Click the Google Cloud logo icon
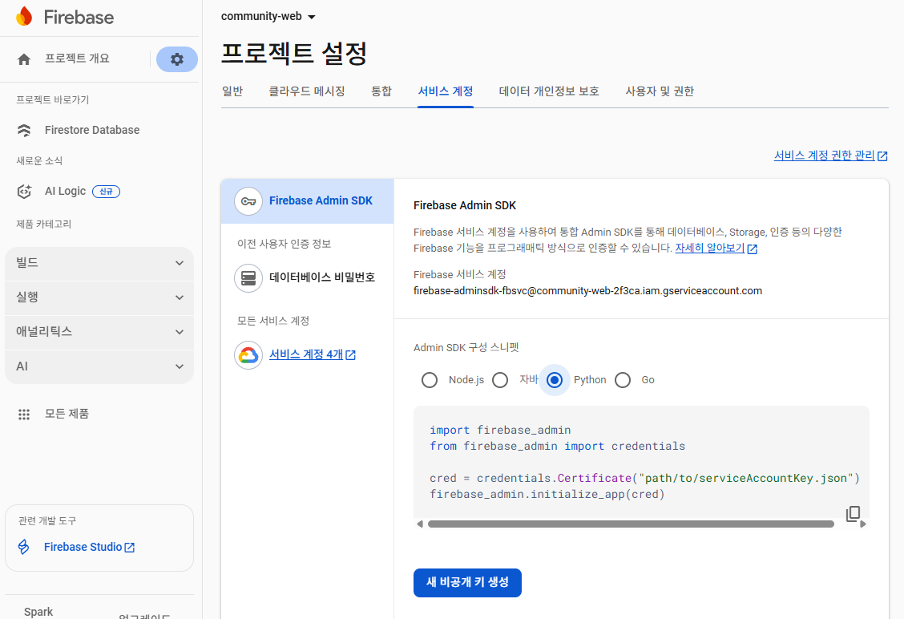The height and width of the screenshot is (619, 904). (x=248, y=354)
